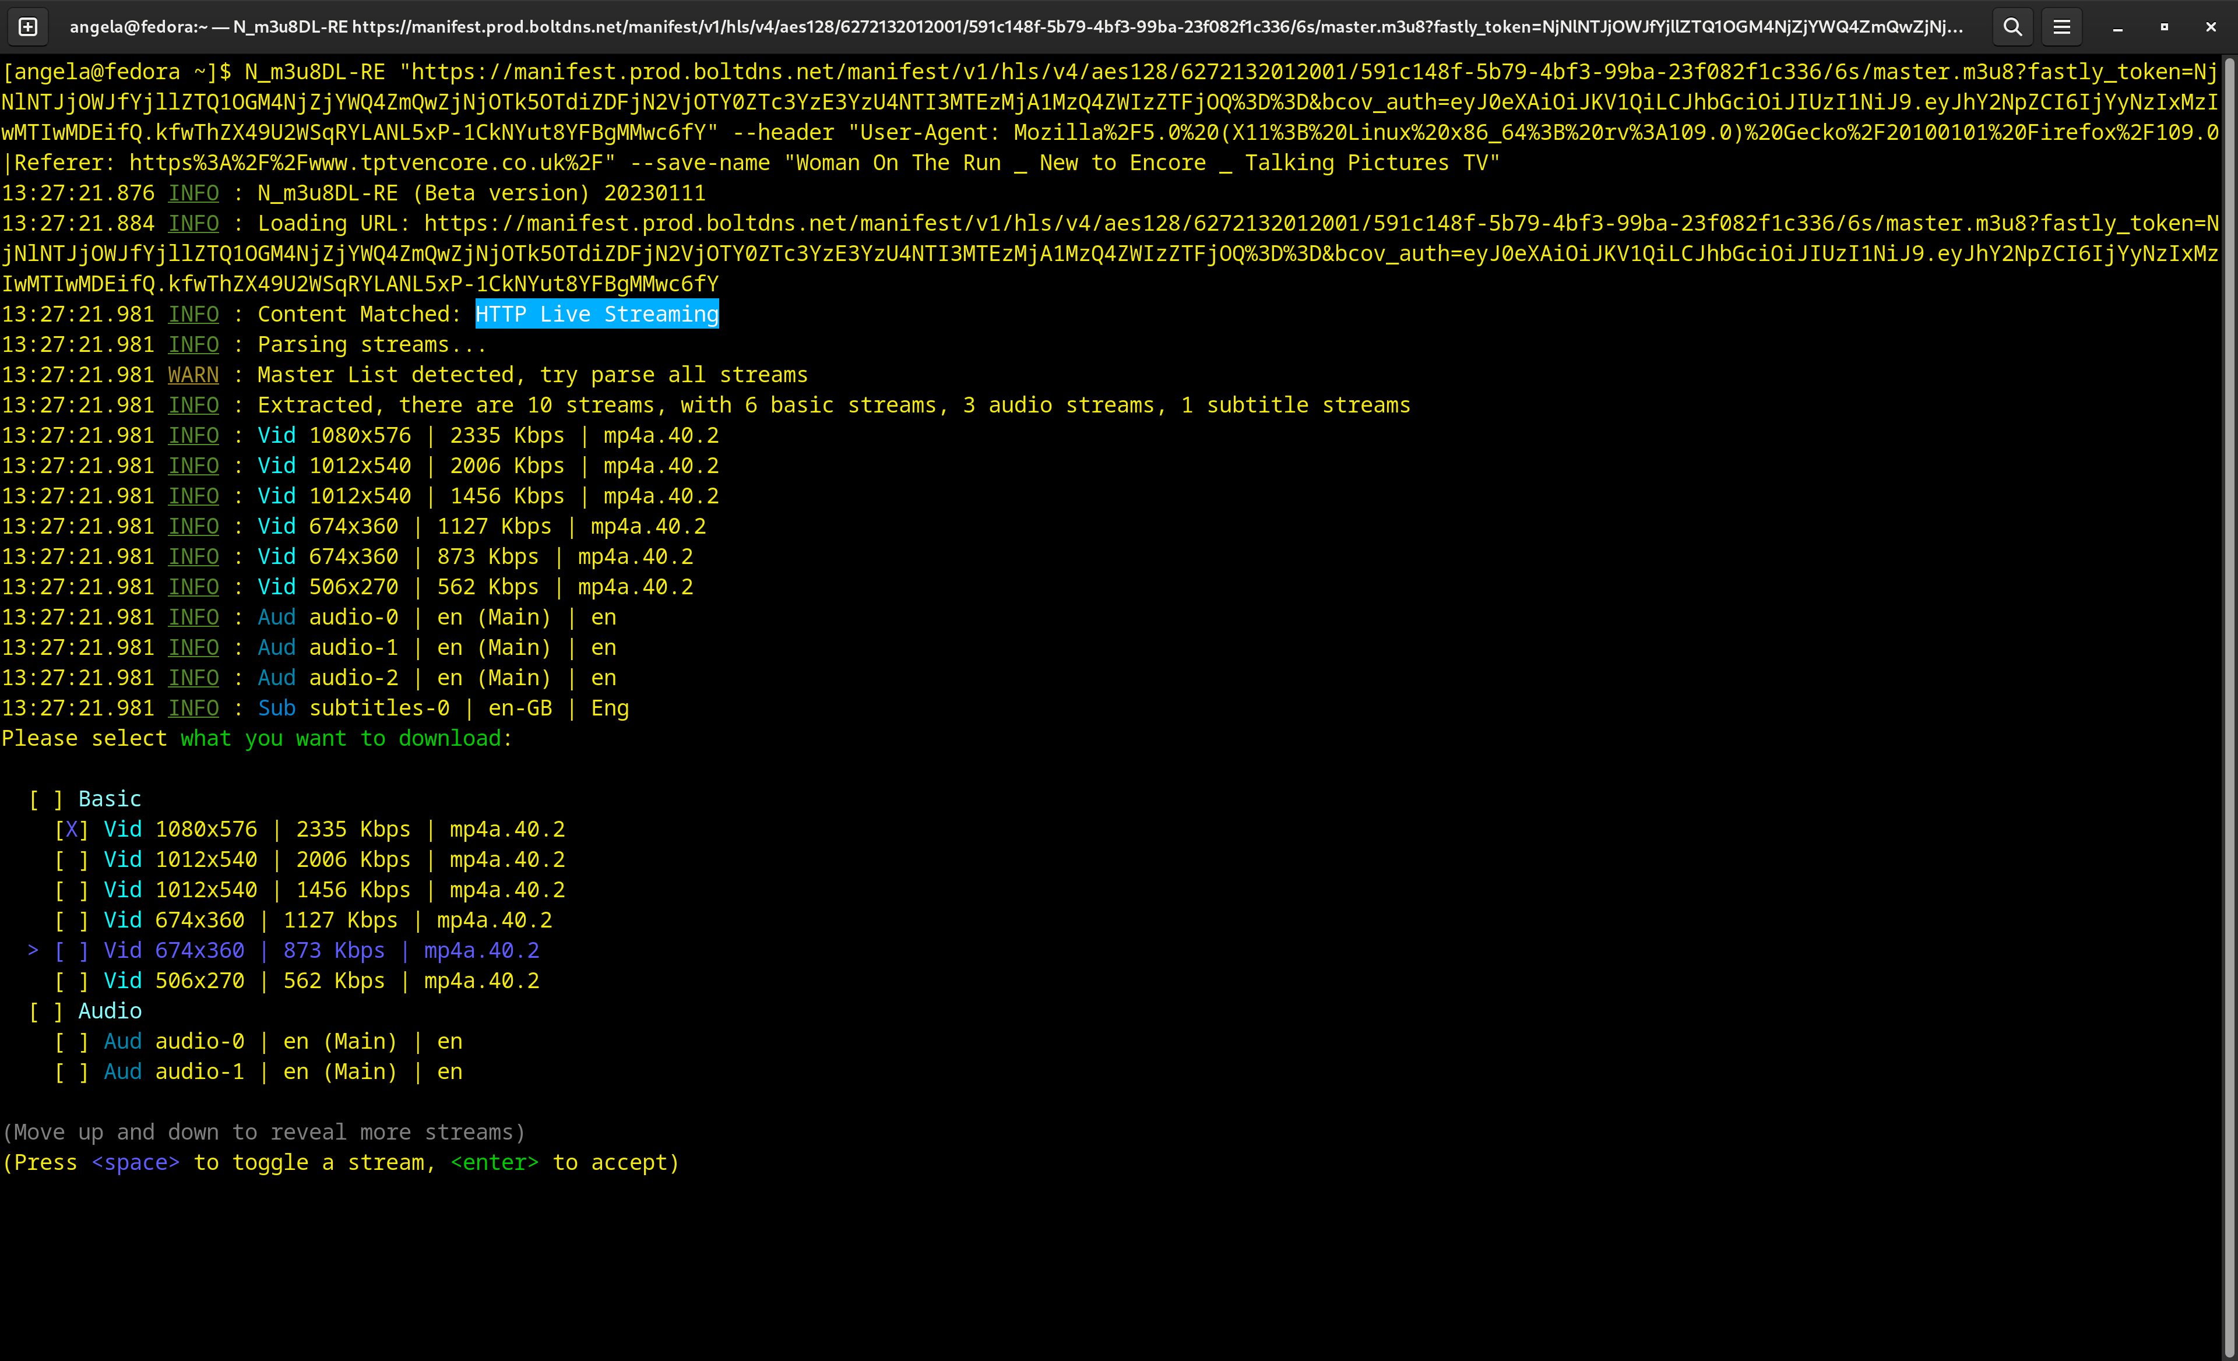Click the arrow cursor beside 674x360 873 Kbps

click(x=33, y=951)
